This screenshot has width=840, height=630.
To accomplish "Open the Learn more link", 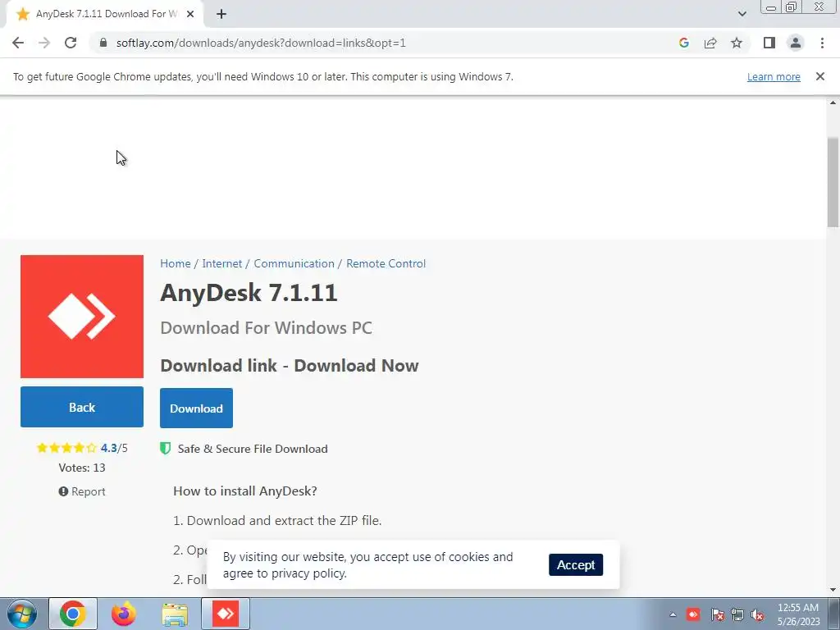I will pyautogui.click(x=774, y=76).
